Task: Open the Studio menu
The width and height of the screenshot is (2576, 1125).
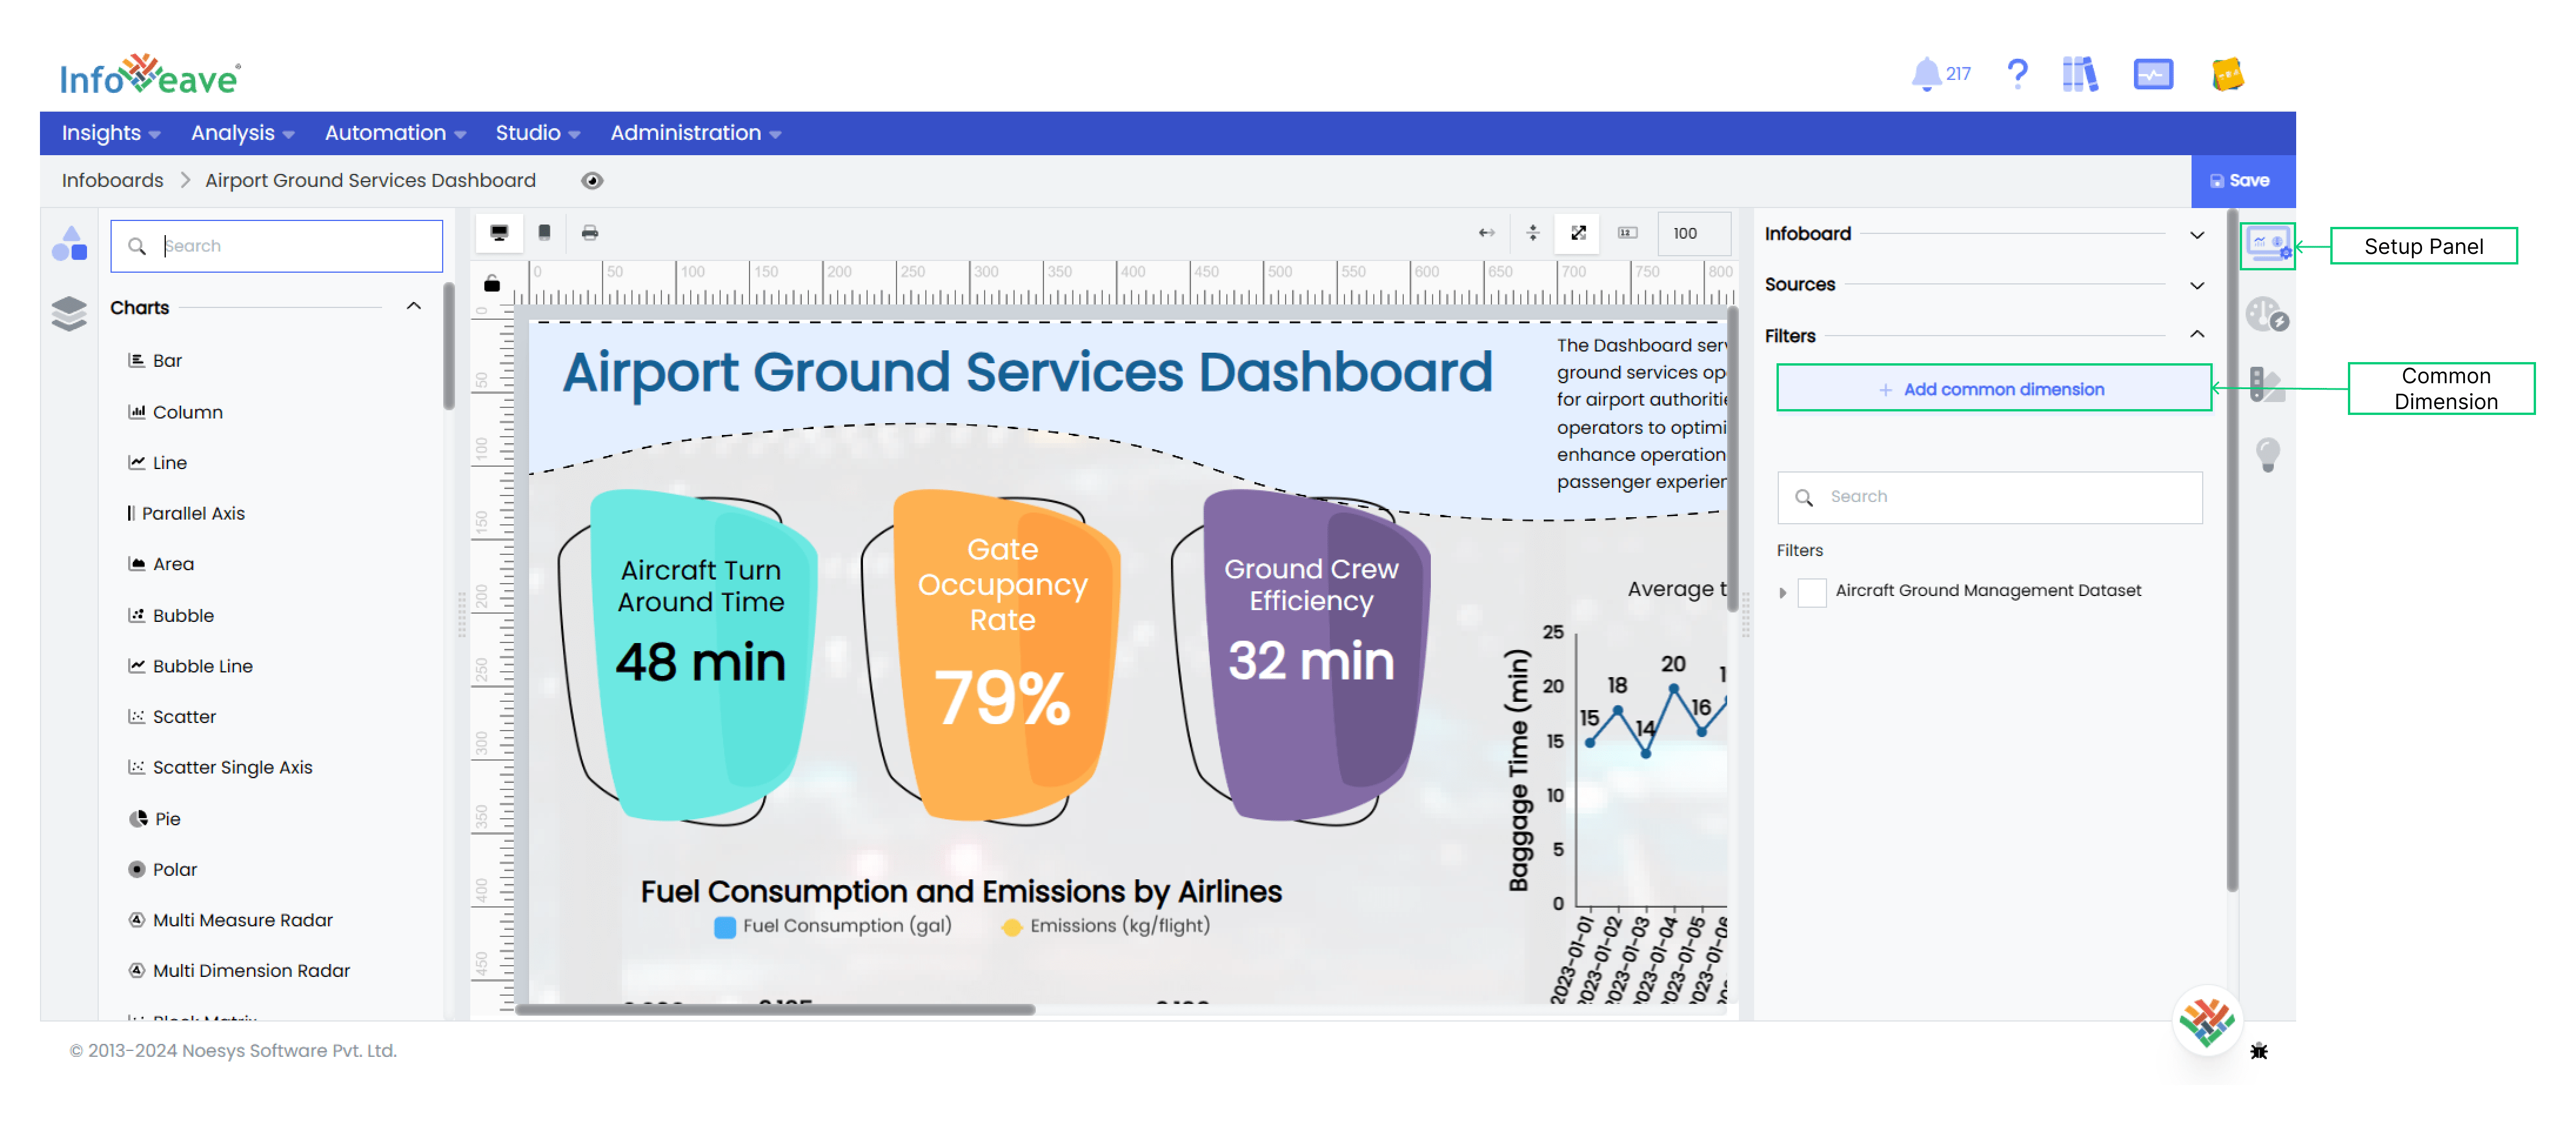Action: point(537,133)
